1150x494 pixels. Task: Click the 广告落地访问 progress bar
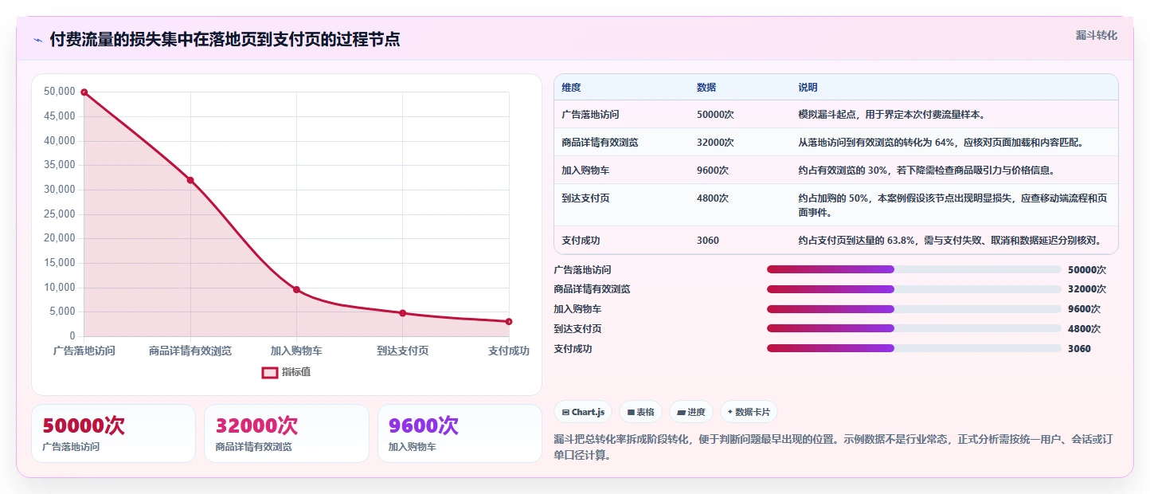[x=914, y=269]
